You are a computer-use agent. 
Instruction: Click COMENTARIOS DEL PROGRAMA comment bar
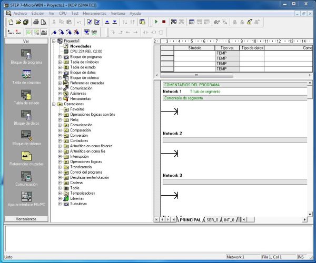[x=235, y=85]
